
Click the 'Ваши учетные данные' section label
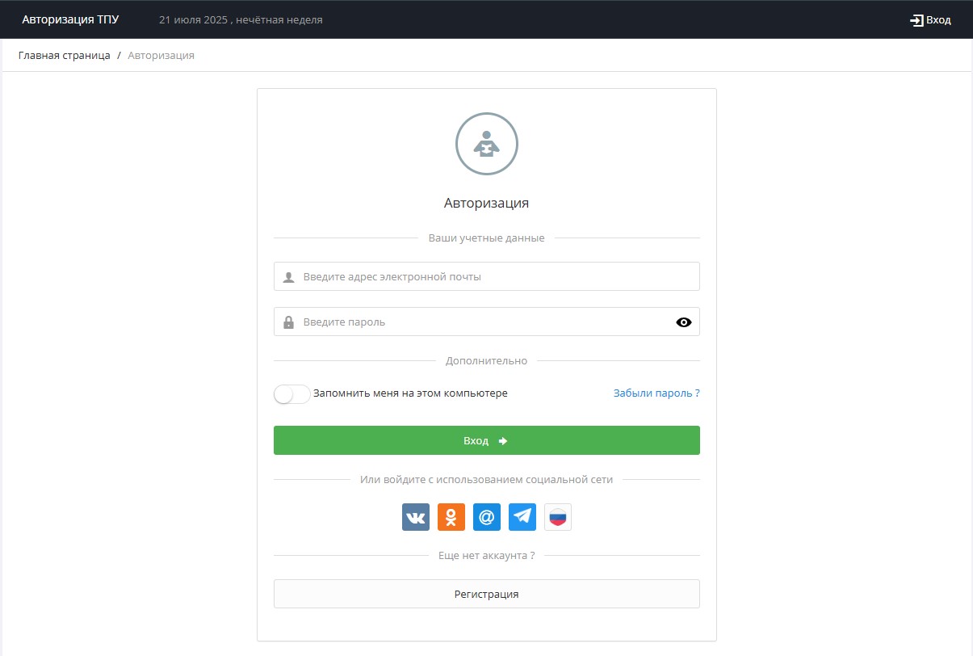(x=487, y=238)
